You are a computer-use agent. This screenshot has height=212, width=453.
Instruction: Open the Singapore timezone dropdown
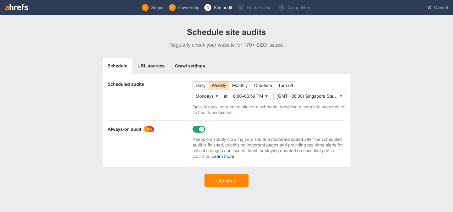(x=309, y=96)
